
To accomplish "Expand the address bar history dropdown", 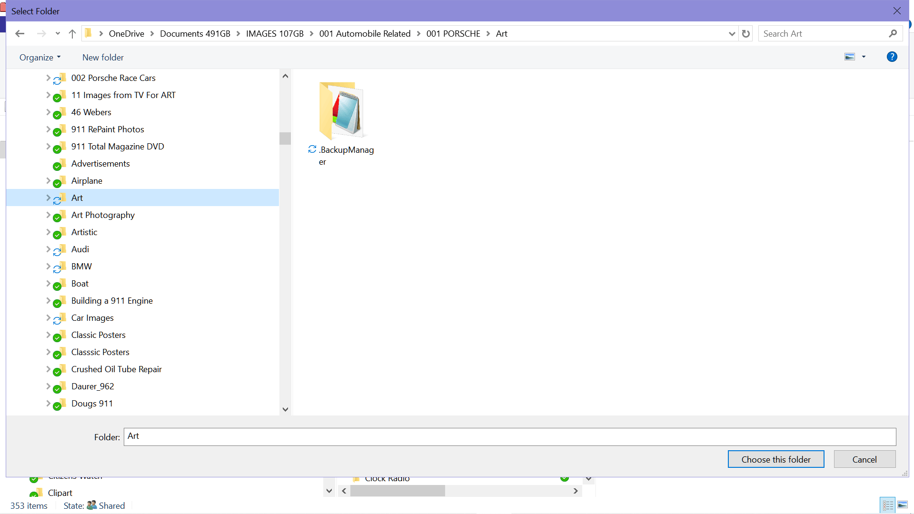I will (x=732, y=34).
